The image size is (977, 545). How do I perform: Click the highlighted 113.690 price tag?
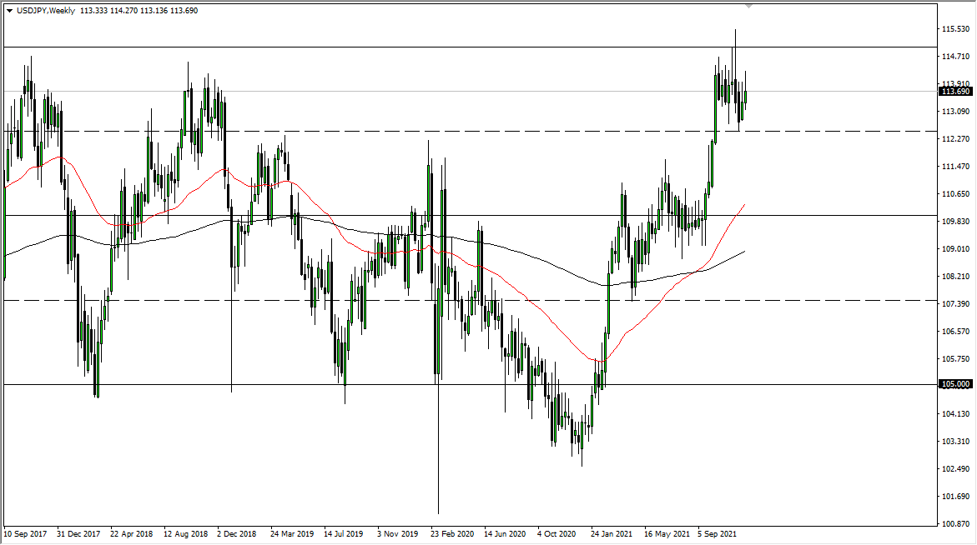(954, 92)
